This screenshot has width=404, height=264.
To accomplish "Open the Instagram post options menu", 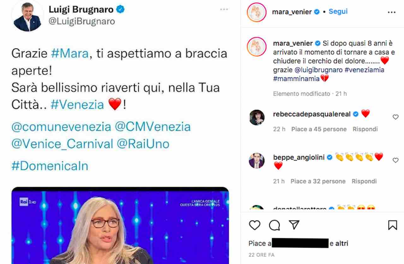I will tap(391, 13).
